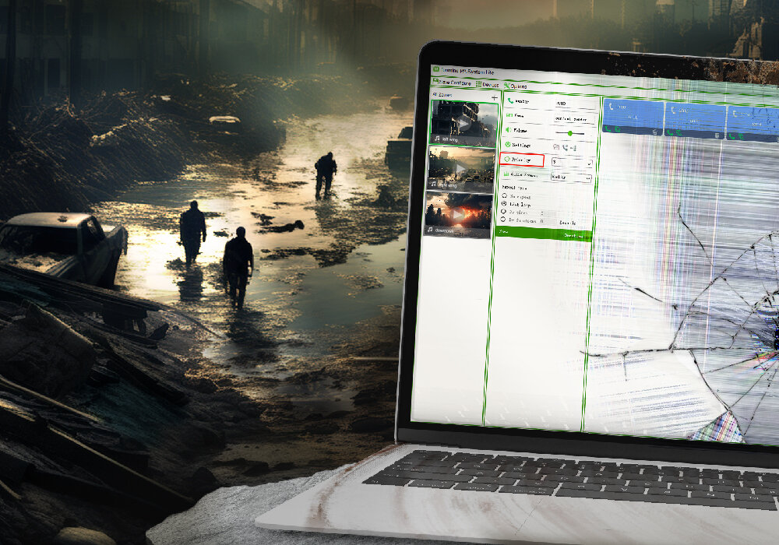The image size is (779, 545).
Task: Click the green call icon on second device card
Action: click(670, 132)
